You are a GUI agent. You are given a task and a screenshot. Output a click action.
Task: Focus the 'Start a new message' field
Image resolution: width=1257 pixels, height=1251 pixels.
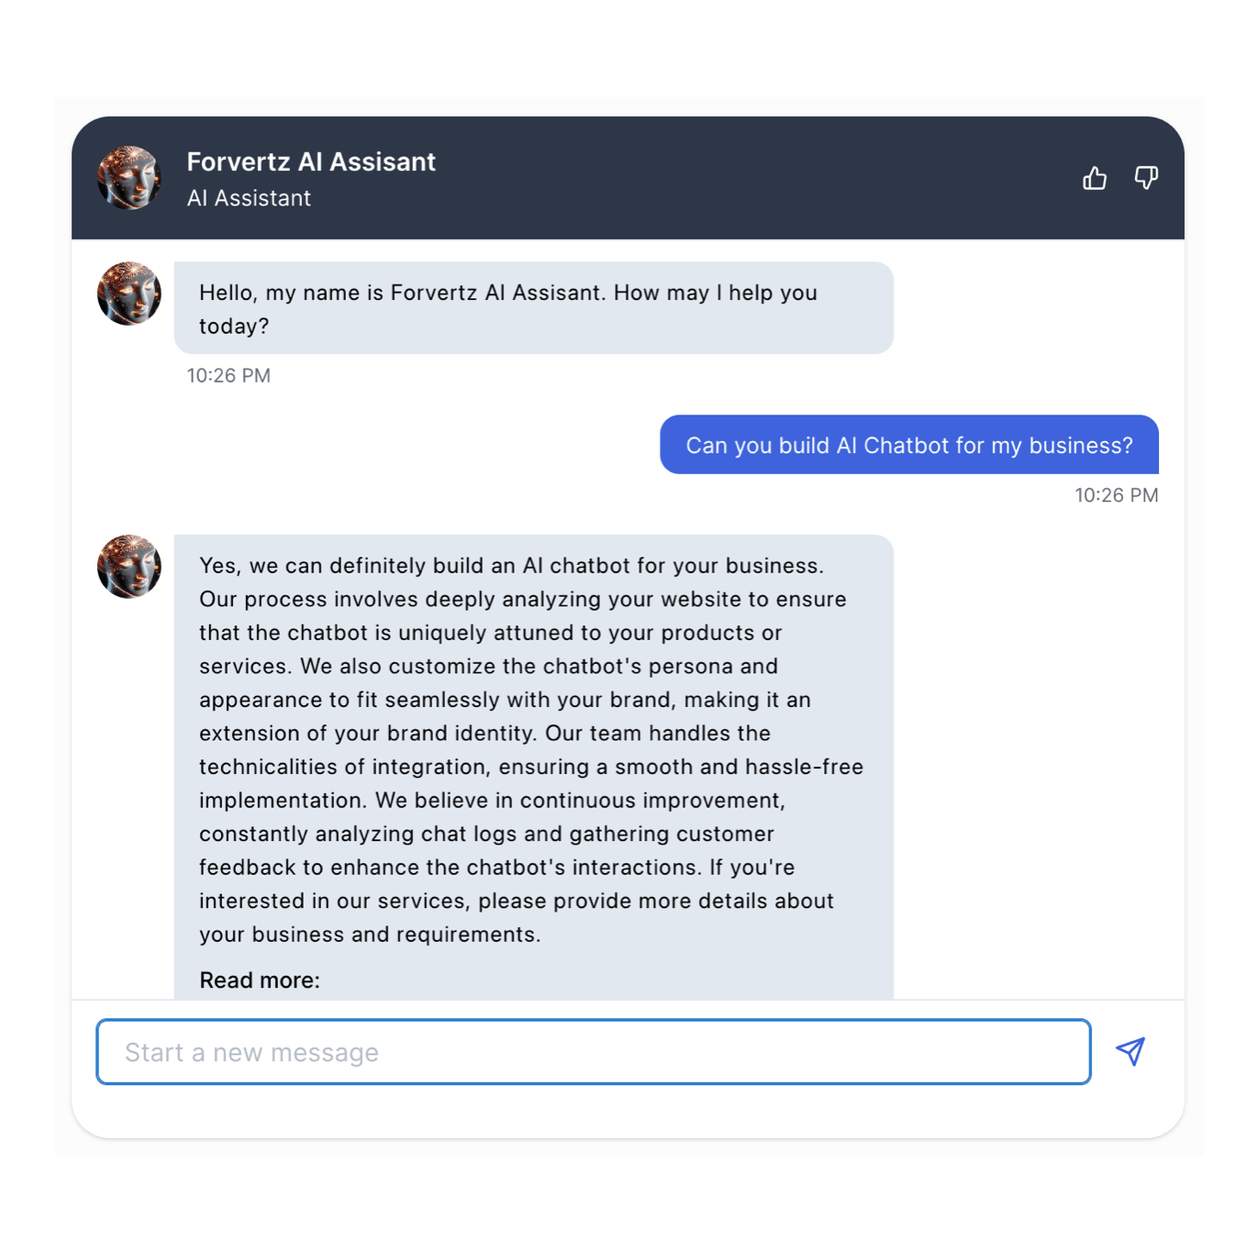point(594,1052)
